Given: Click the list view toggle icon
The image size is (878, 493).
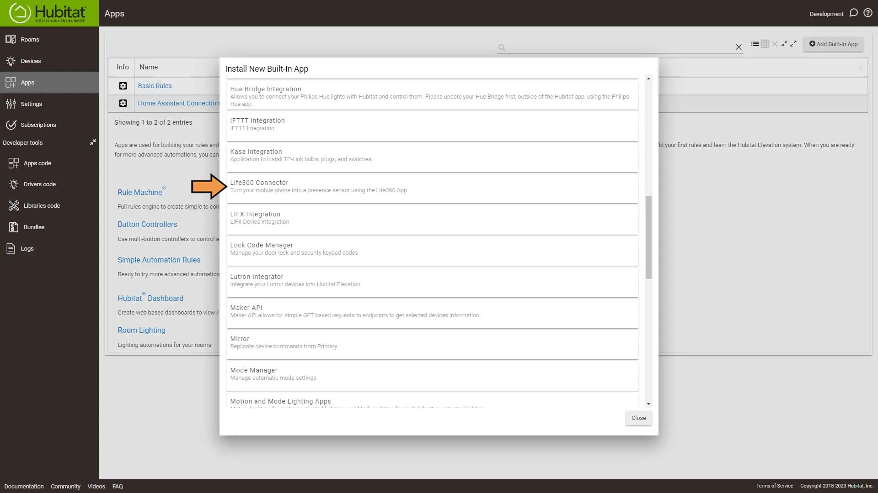Looking at the screenshot, I should click(755, 44).
